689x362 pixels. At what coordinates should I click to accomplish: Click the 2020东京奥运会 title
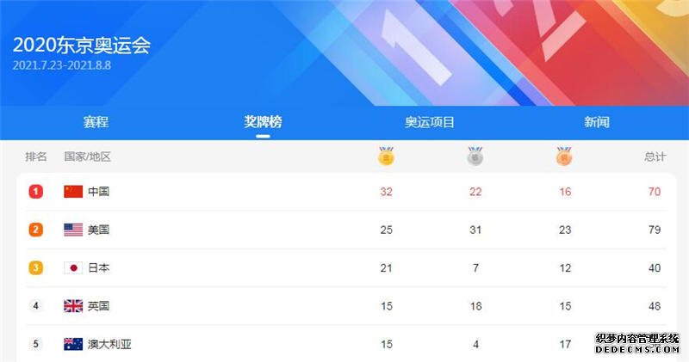(82, 46)
